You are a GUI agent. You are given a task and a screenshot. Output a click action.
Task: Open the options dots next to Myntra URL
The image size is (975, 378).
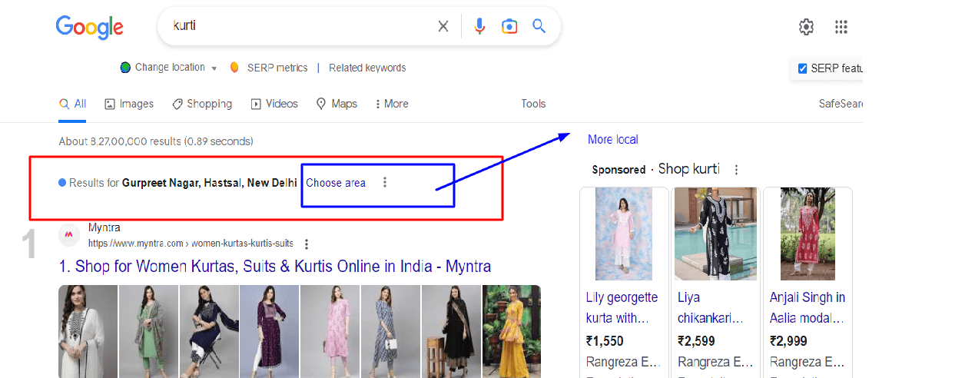click(x=307, y=244)
